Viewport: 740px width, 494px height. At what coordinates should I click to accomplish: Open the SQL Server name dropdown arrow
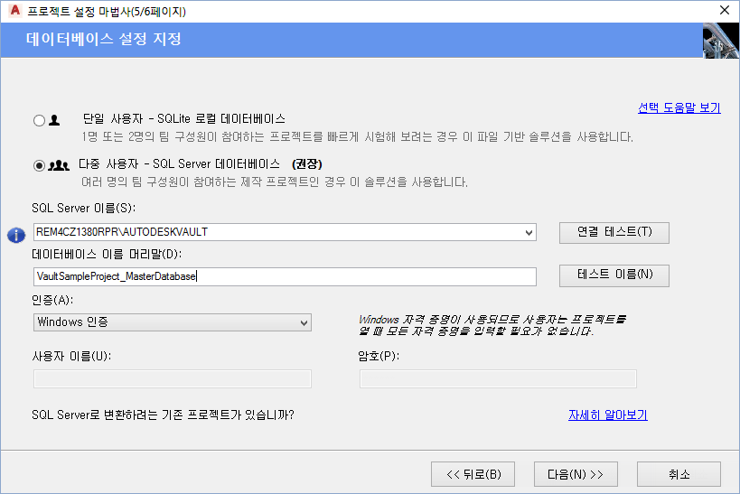tap(529, 232)
